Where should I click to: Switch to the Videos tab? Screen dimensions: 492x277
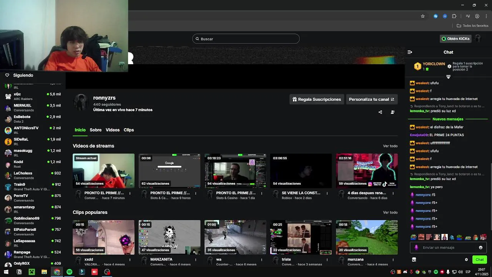113,130
